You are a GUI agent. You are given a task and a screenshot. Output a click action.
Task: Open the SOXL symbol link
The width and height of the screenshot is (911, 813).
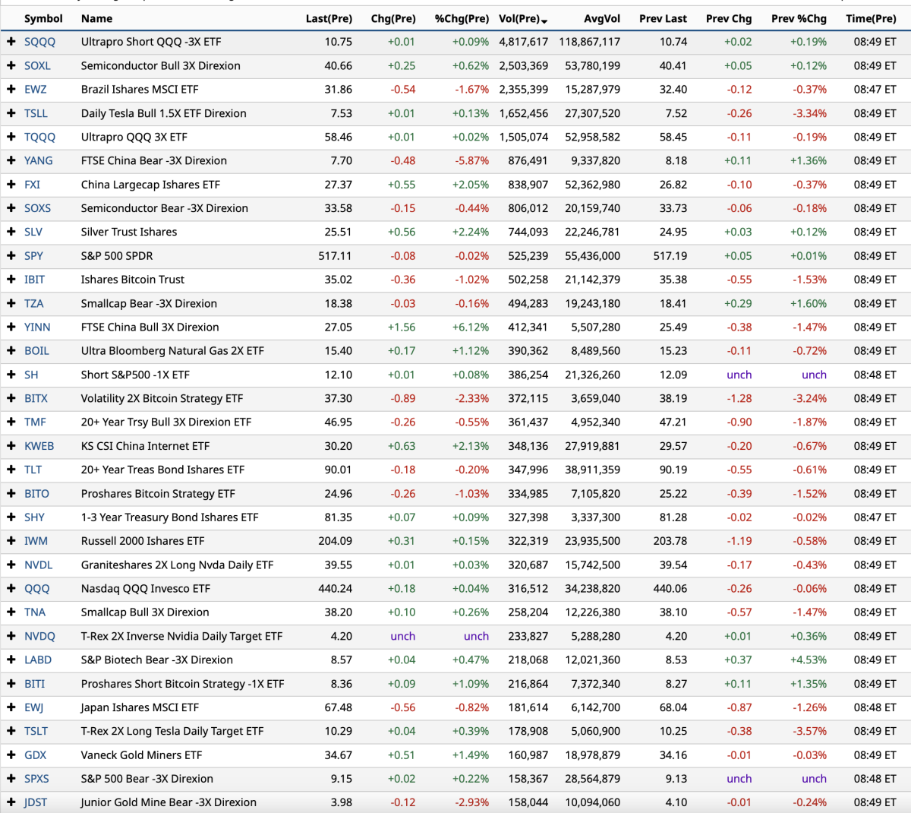point(37,66)
